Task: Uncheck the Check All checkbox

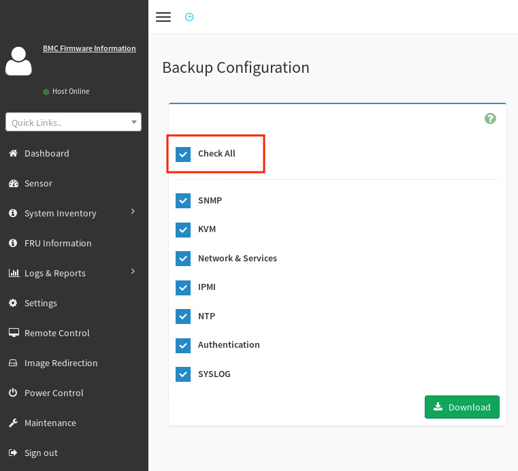Action: click(183, 154)
